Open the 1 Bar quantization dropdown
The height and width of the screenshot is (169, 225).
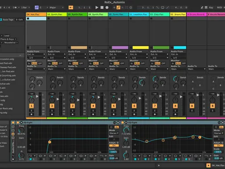point(25,7)
